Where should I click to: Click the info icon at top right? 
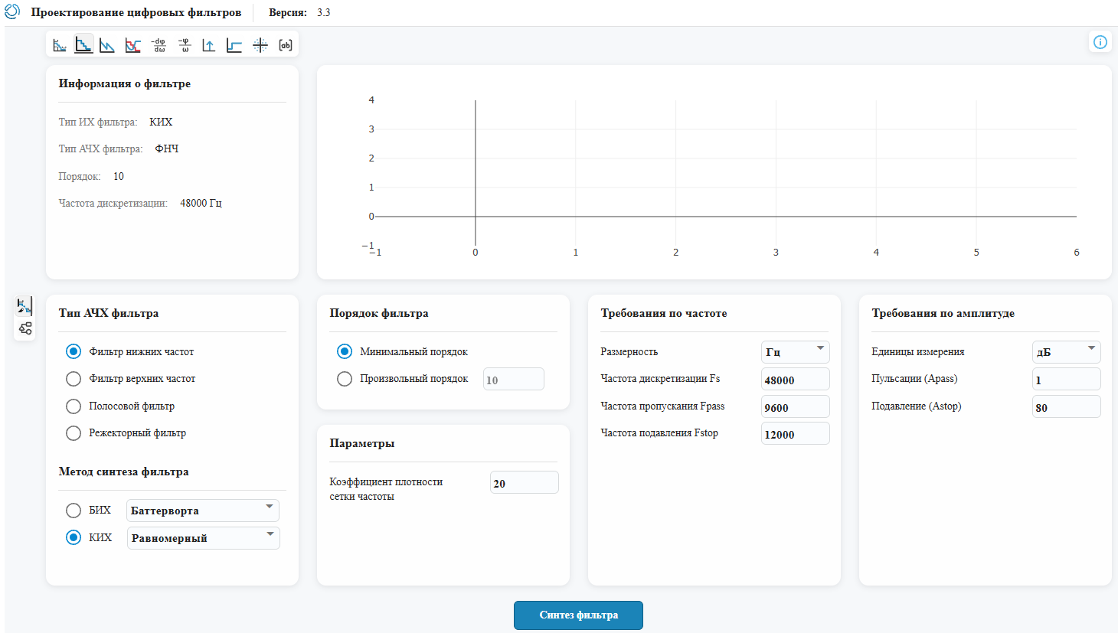point(1100,42)
